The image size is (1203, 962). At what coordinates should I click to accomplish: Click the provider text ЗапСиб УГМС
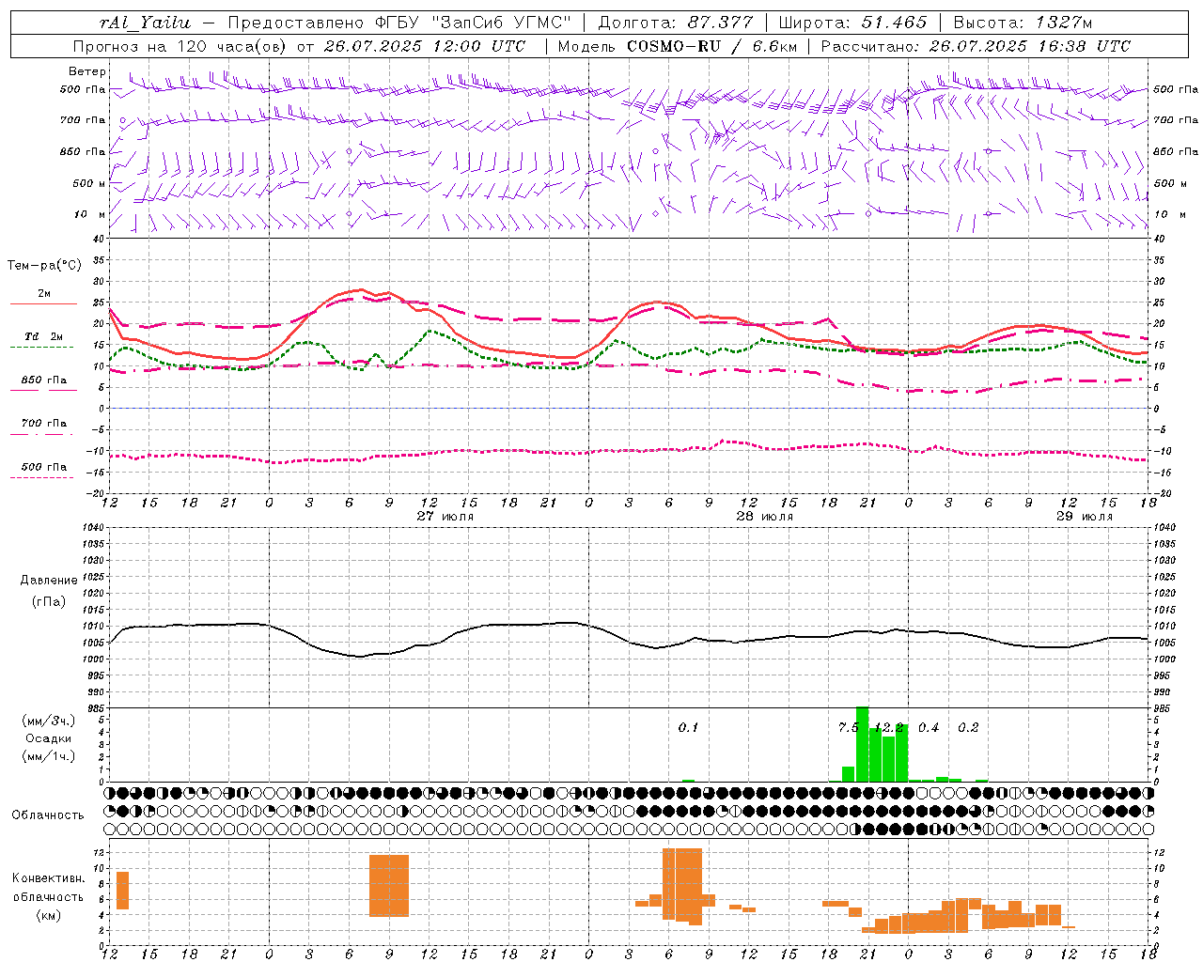pyautogui.click(x=501, y=23)
